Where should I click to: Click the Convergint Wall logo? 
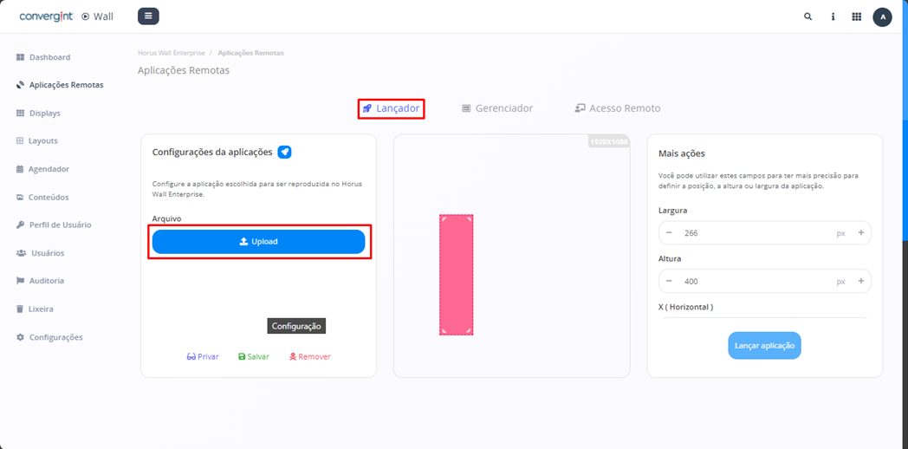pos(66,16)
